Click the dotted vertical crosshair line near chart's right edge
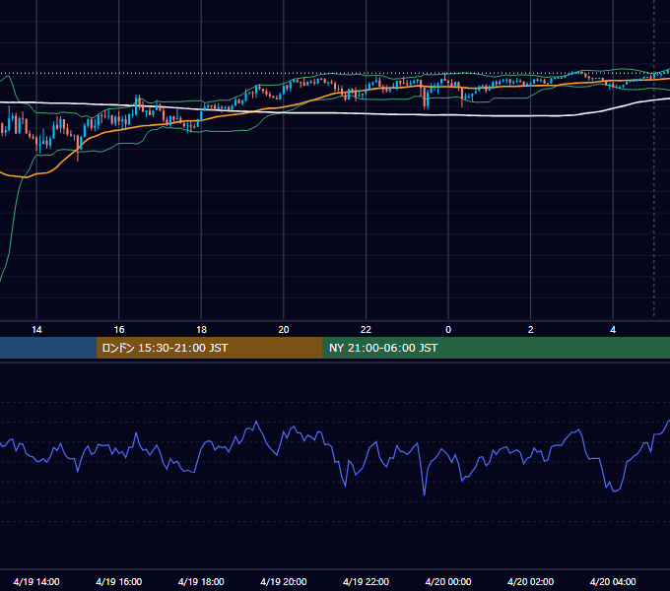Screen dimensions: 670x591 654,158
